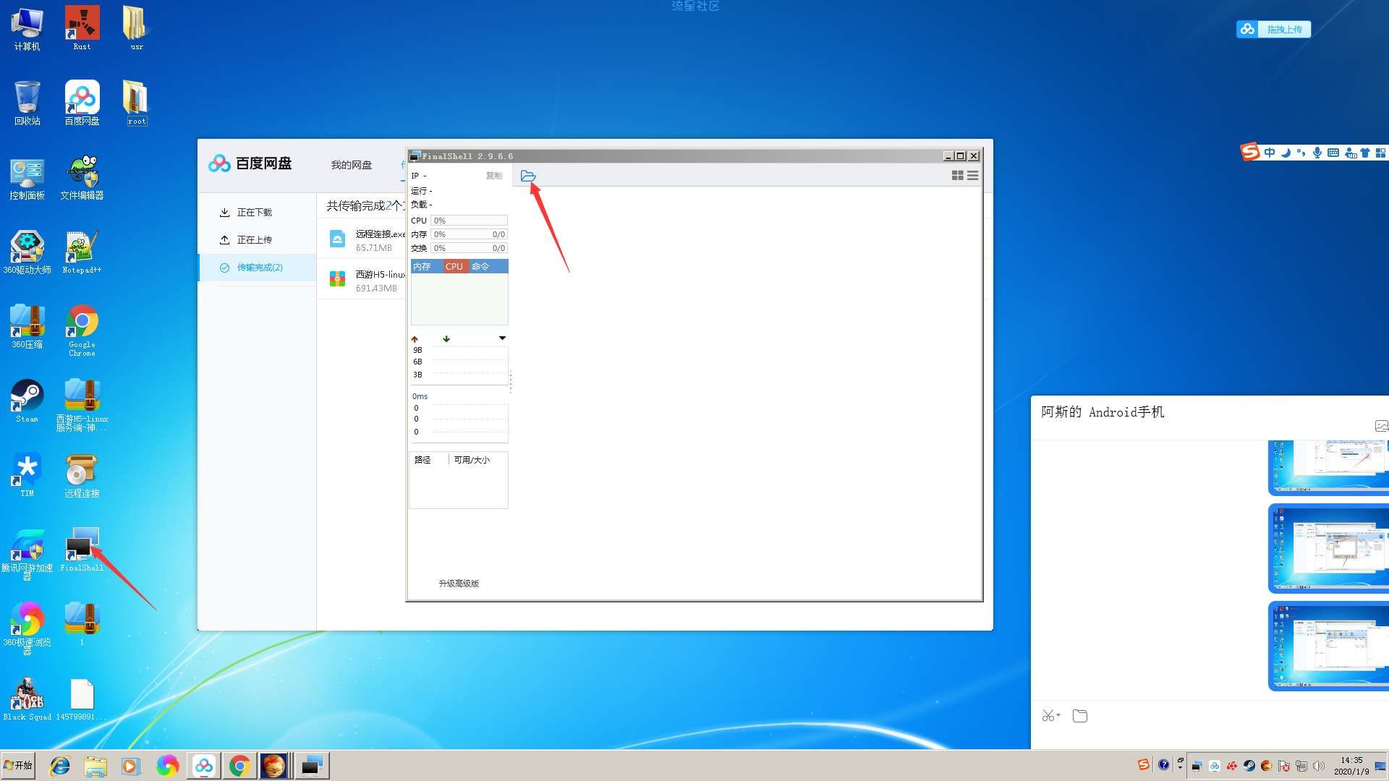Click the Steam icon in system tray
Image resolution: width=1389 pixels, height=781 pixels.
(x=1249, y=766)
